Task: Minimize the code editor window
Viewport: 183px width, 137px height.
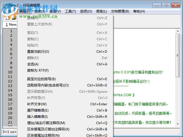Action: (157, 5)
